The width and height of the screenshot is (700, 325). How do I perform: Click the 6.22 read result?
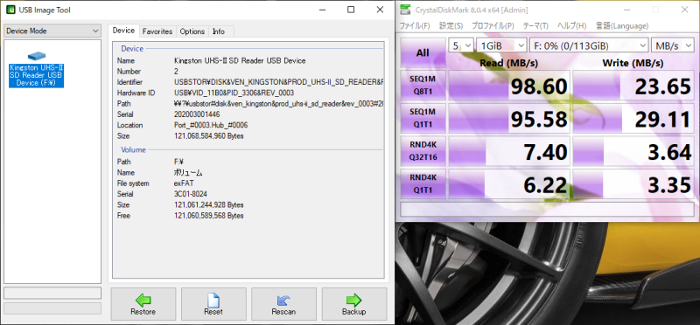tap(509, 184)
